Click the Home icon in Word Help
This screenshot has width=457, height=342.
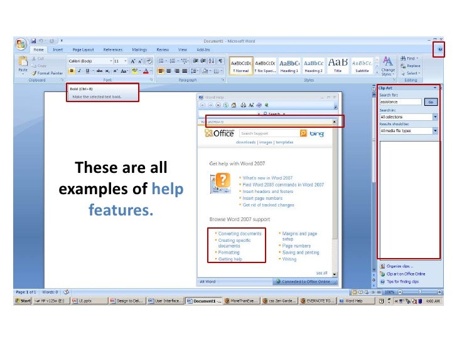[x=234, y=105]
